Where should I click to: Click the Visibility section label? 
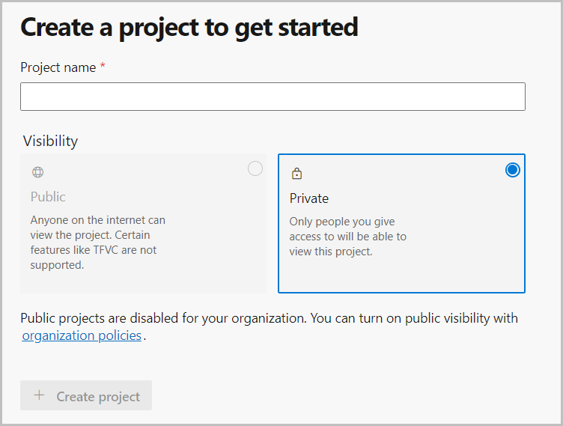coord(50,141)
